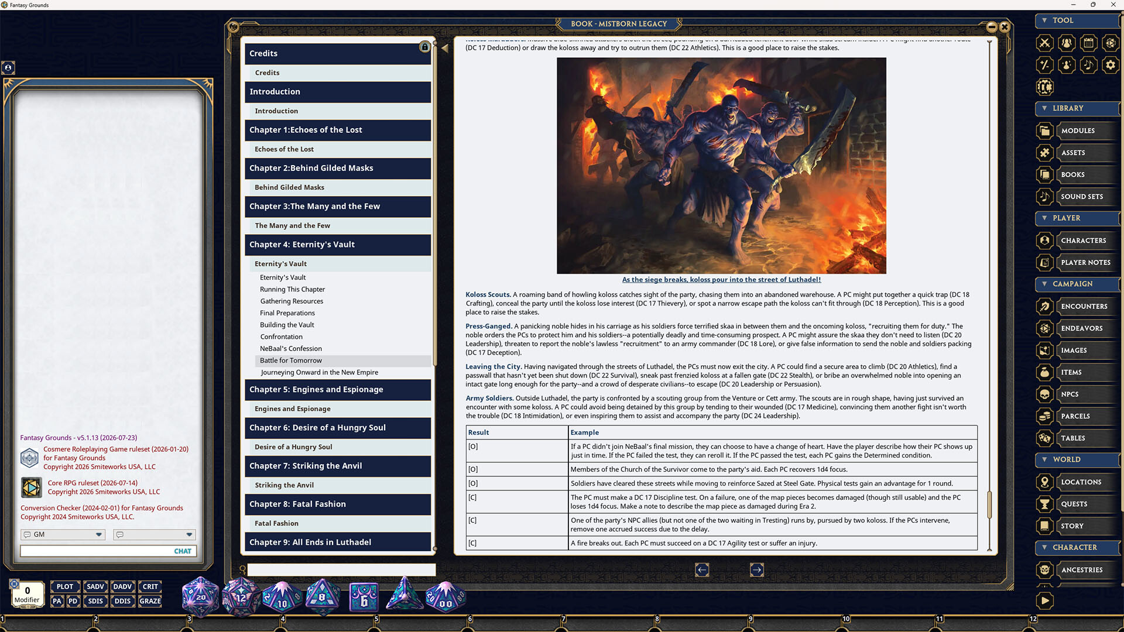The image size is (1124, 632).
Task: Open the BOOKS library button
Action: 1088,174
